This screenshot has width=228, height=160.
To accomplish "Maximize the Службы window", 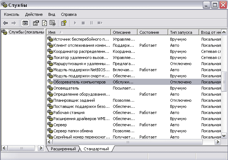I will pos(215,5).
